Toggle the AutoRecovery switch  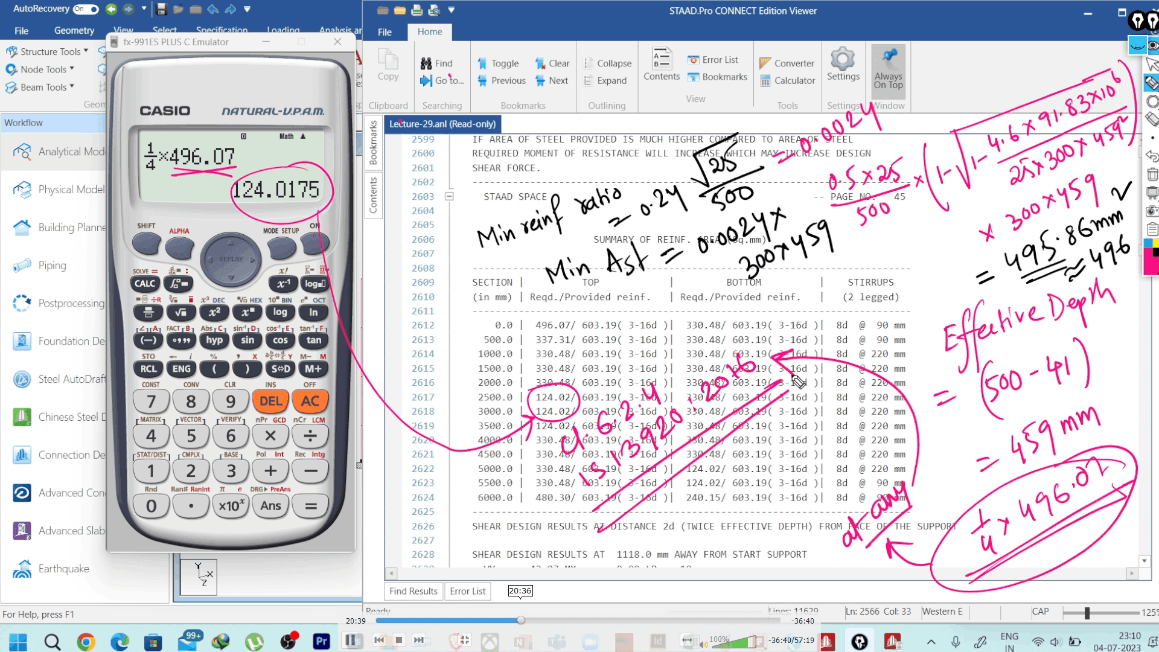point(86,9)
